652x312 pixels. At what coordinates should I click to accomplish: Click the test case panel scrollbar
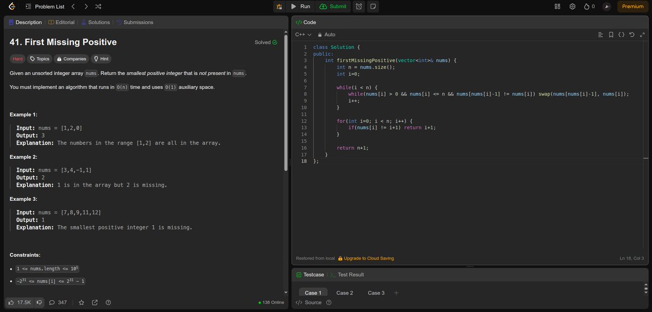[646, 288]
